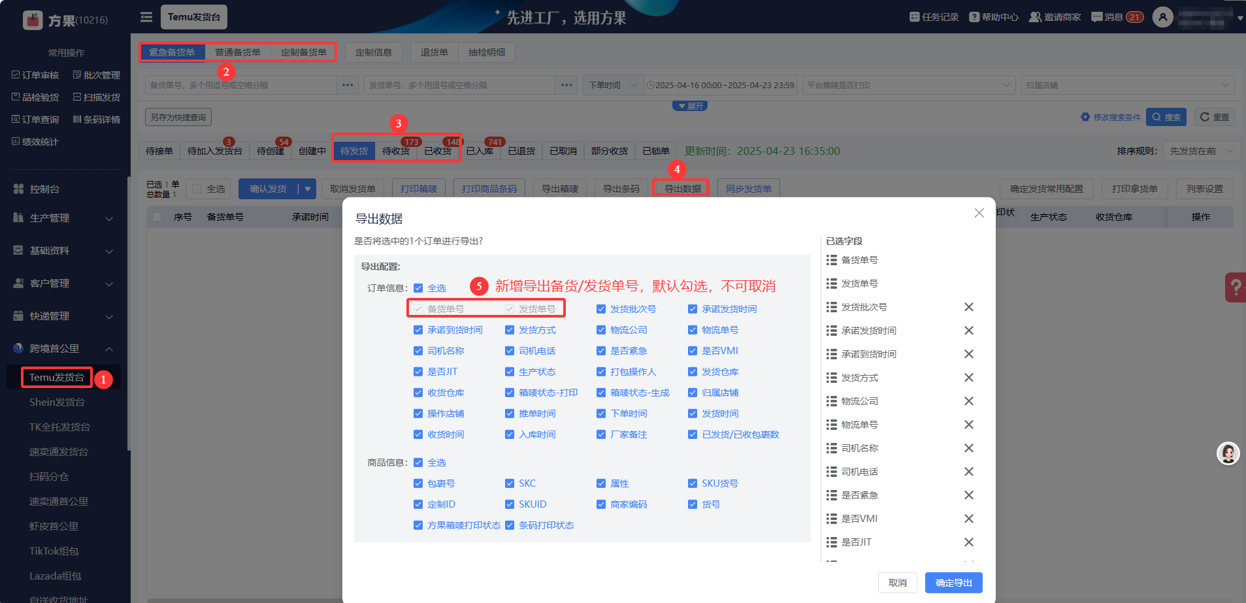Switch to 定制备货单 tab
This screenshot has width=1246, height=603.
pyautogui.click(x=304, y=52)
